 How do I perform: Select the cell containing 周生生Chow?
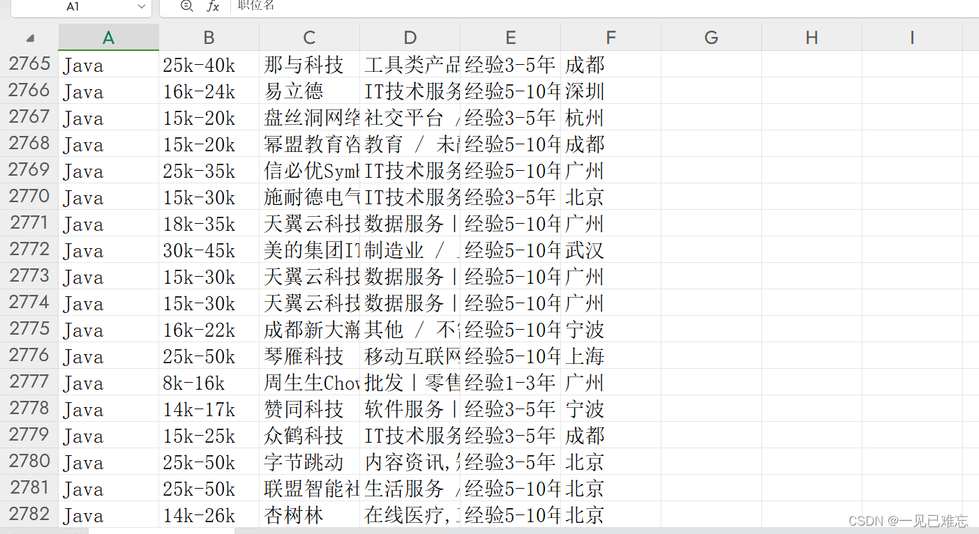309,382
